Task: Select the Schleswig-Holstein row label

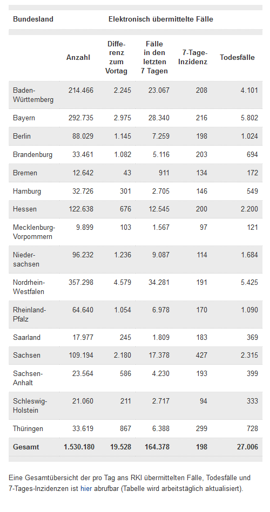Action: point(30,406)
